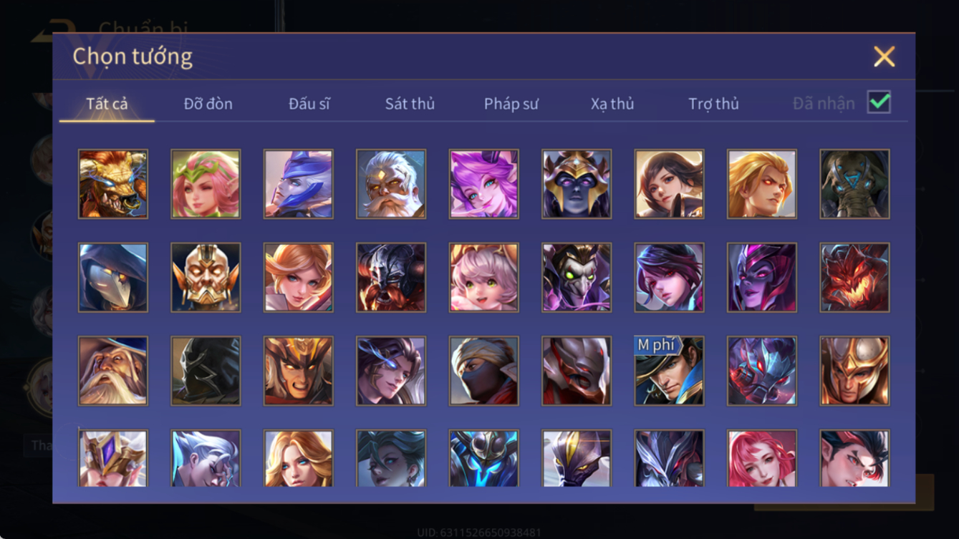Select the gold-helmeted spartan hero portrait

[854, 372]
